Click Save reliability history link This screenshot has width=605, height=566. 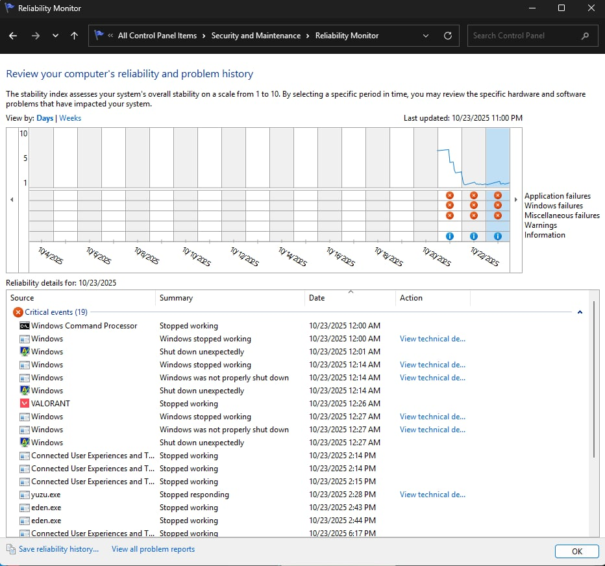[58, 549]
